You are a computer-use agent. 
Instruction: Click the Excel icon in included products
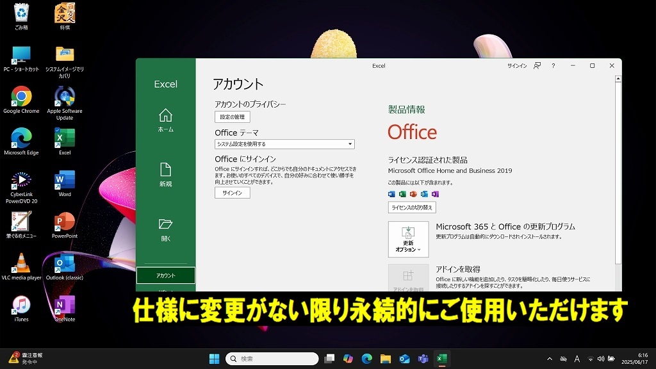(x=402, y=194)
